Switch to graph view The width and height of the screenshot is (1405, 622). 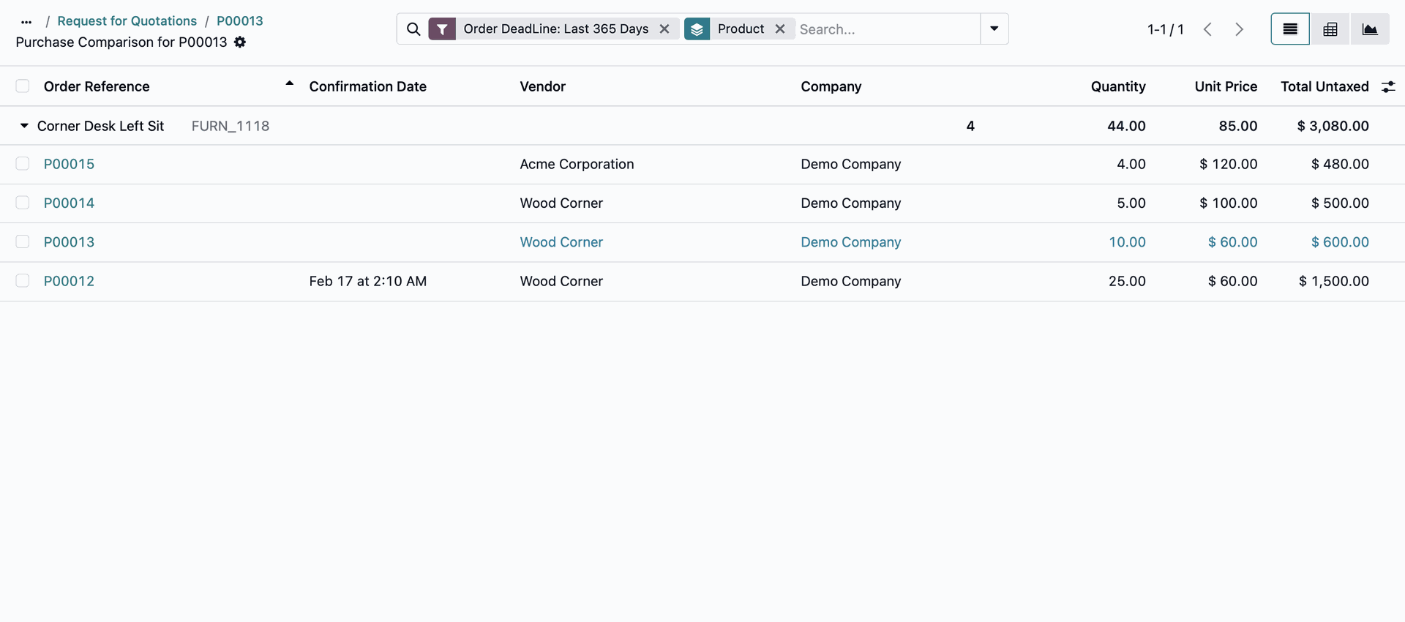coord(1370,29)
